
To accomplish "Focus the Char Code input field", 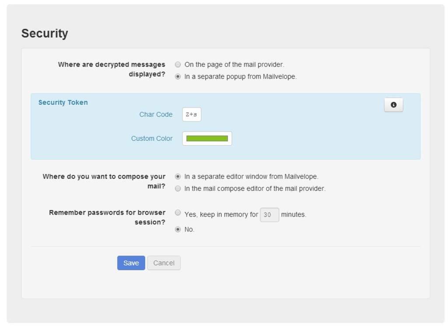I will (192, 115).
